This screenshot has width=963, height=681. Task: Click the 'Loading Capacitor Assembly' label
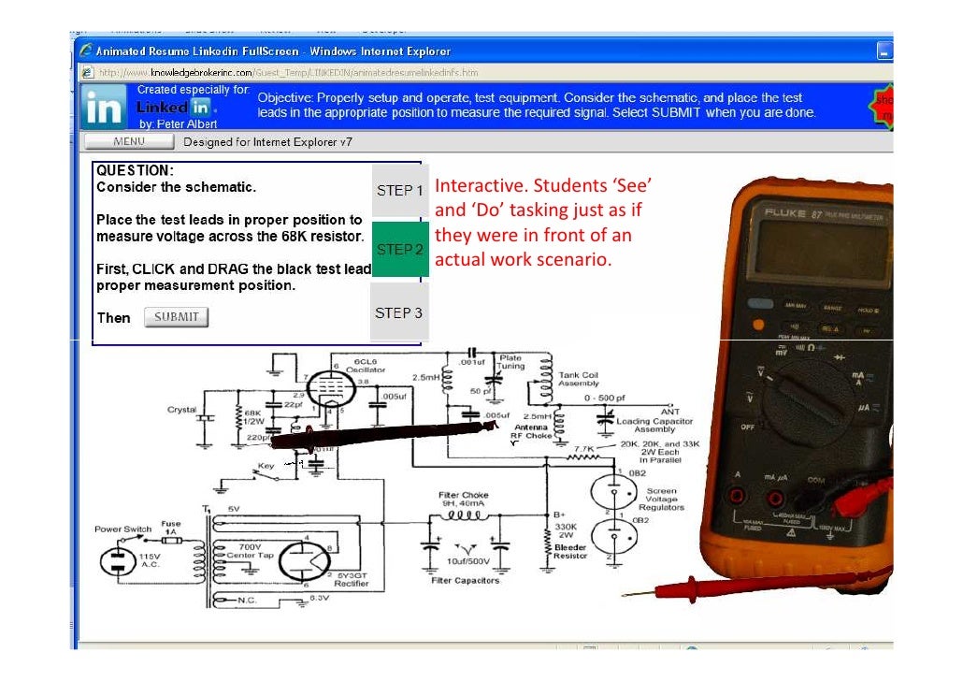pyautogui.click(x=654, y=426)
